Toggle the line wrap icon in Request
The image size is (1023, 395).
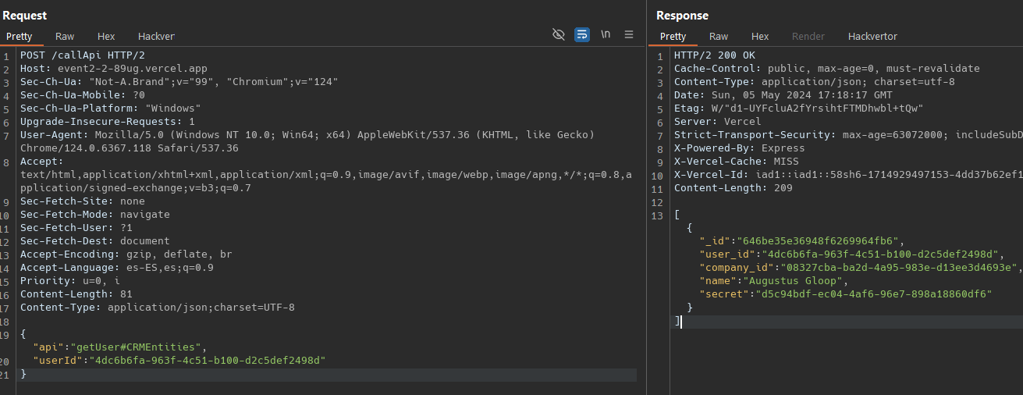pyautogui.click(x=582, y=34)
